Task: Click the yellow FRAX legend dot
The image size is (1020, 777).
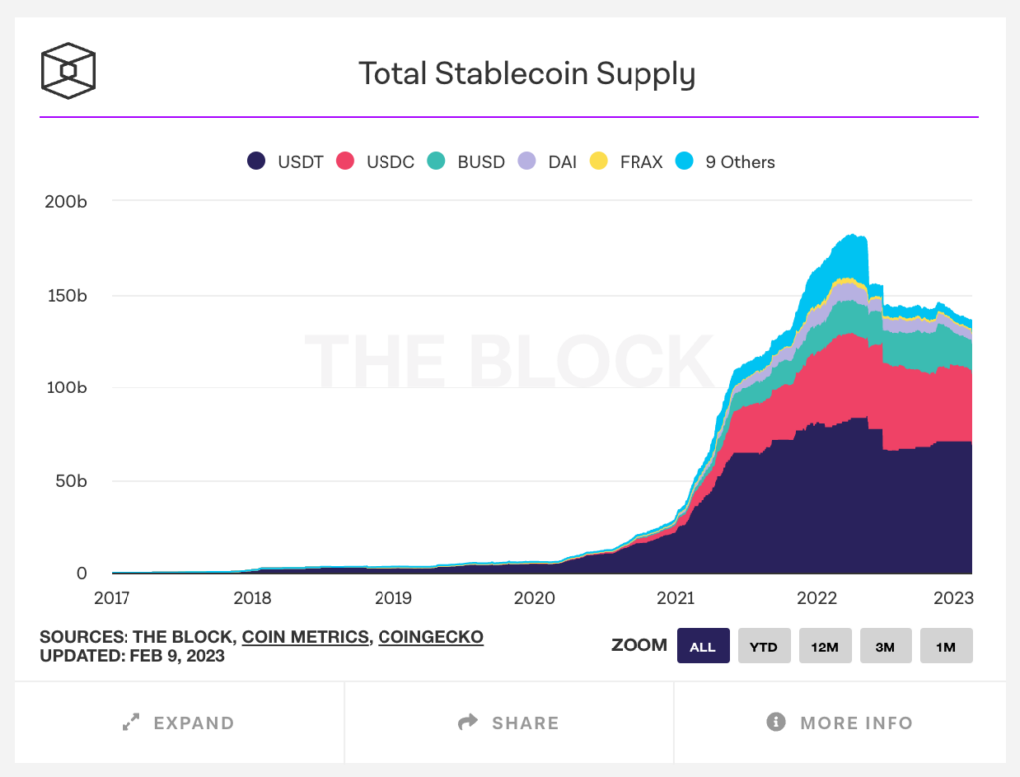Action: coord(599,161)
